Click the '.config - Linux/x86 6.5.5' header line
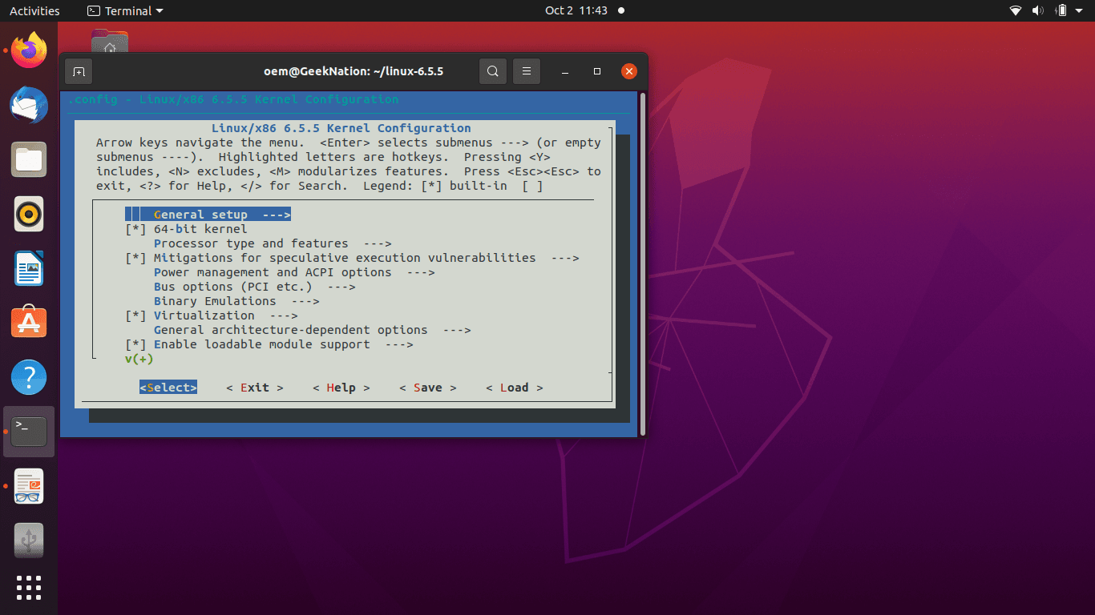The width and height of the screenshot is (1095, 615). coord(232,99)
